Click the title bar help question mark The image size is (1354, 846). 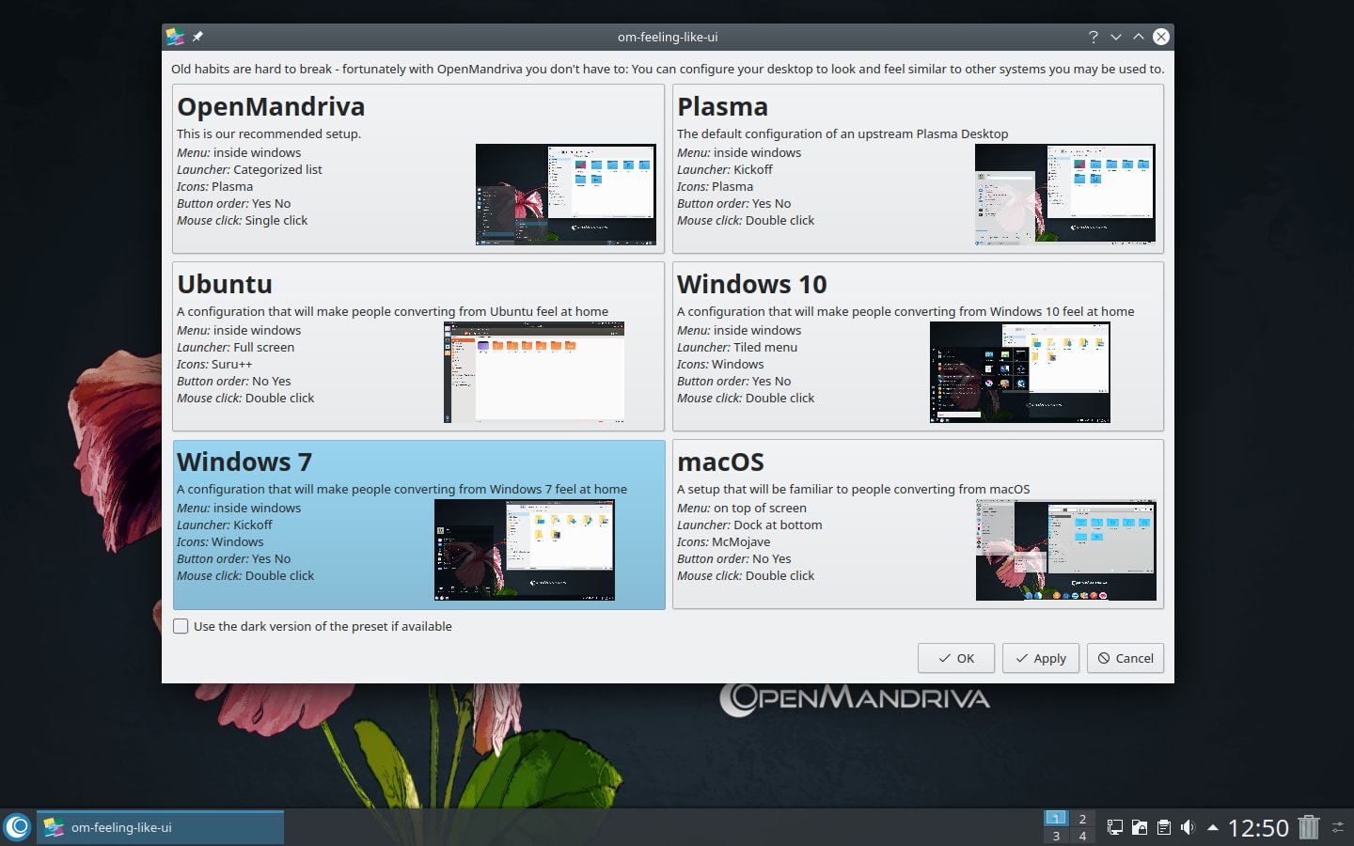point(1093,37)
